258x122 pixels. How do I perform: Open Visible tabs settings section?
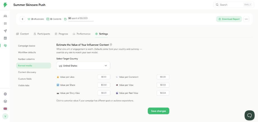34,85
